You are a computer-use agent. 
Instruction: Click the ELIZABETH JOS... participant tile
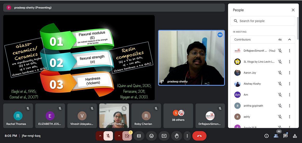click(50, 116)
